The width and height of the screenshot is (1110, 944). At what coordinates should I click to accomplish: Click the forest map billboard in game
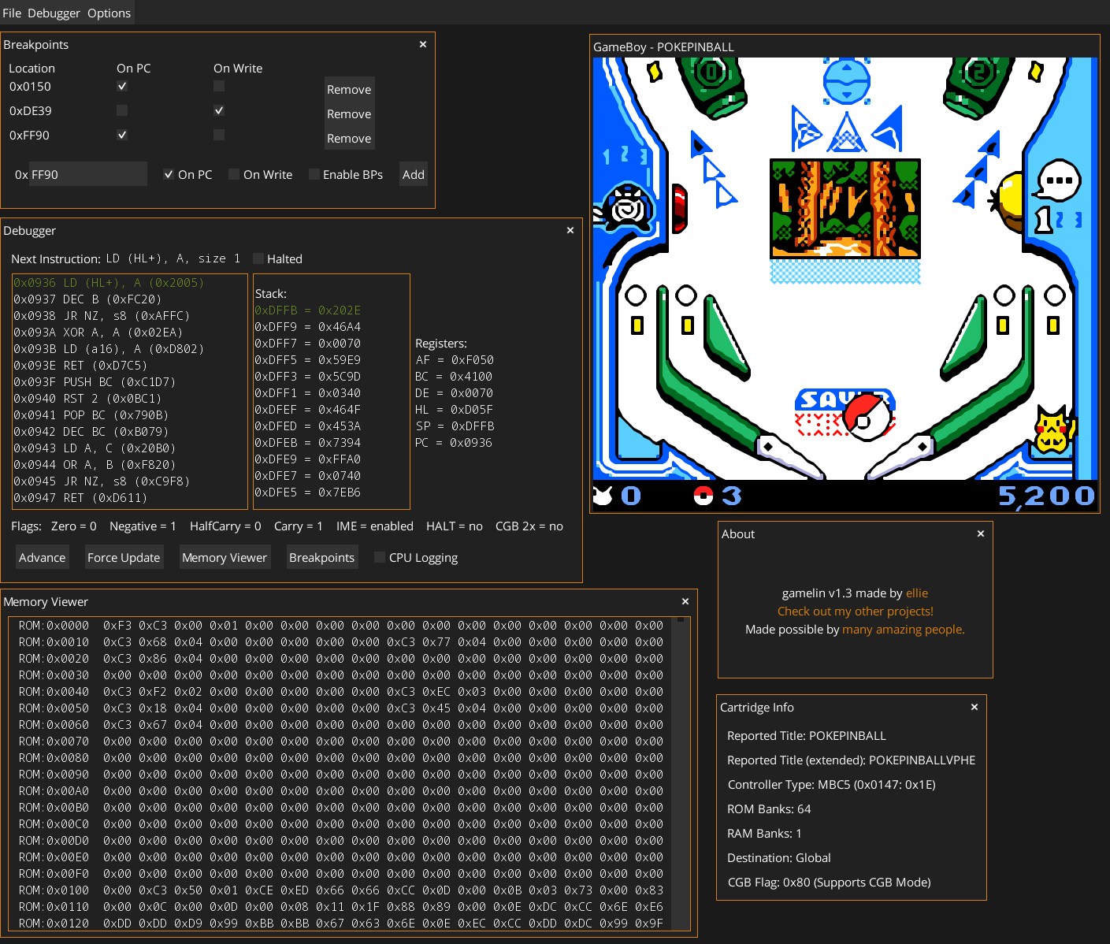point(845,208)
